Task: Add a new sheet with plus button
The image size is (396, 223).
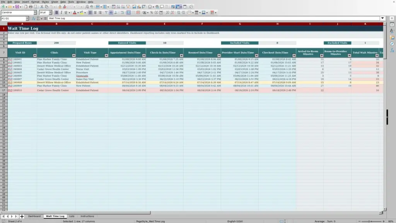Action: [22, 216]
